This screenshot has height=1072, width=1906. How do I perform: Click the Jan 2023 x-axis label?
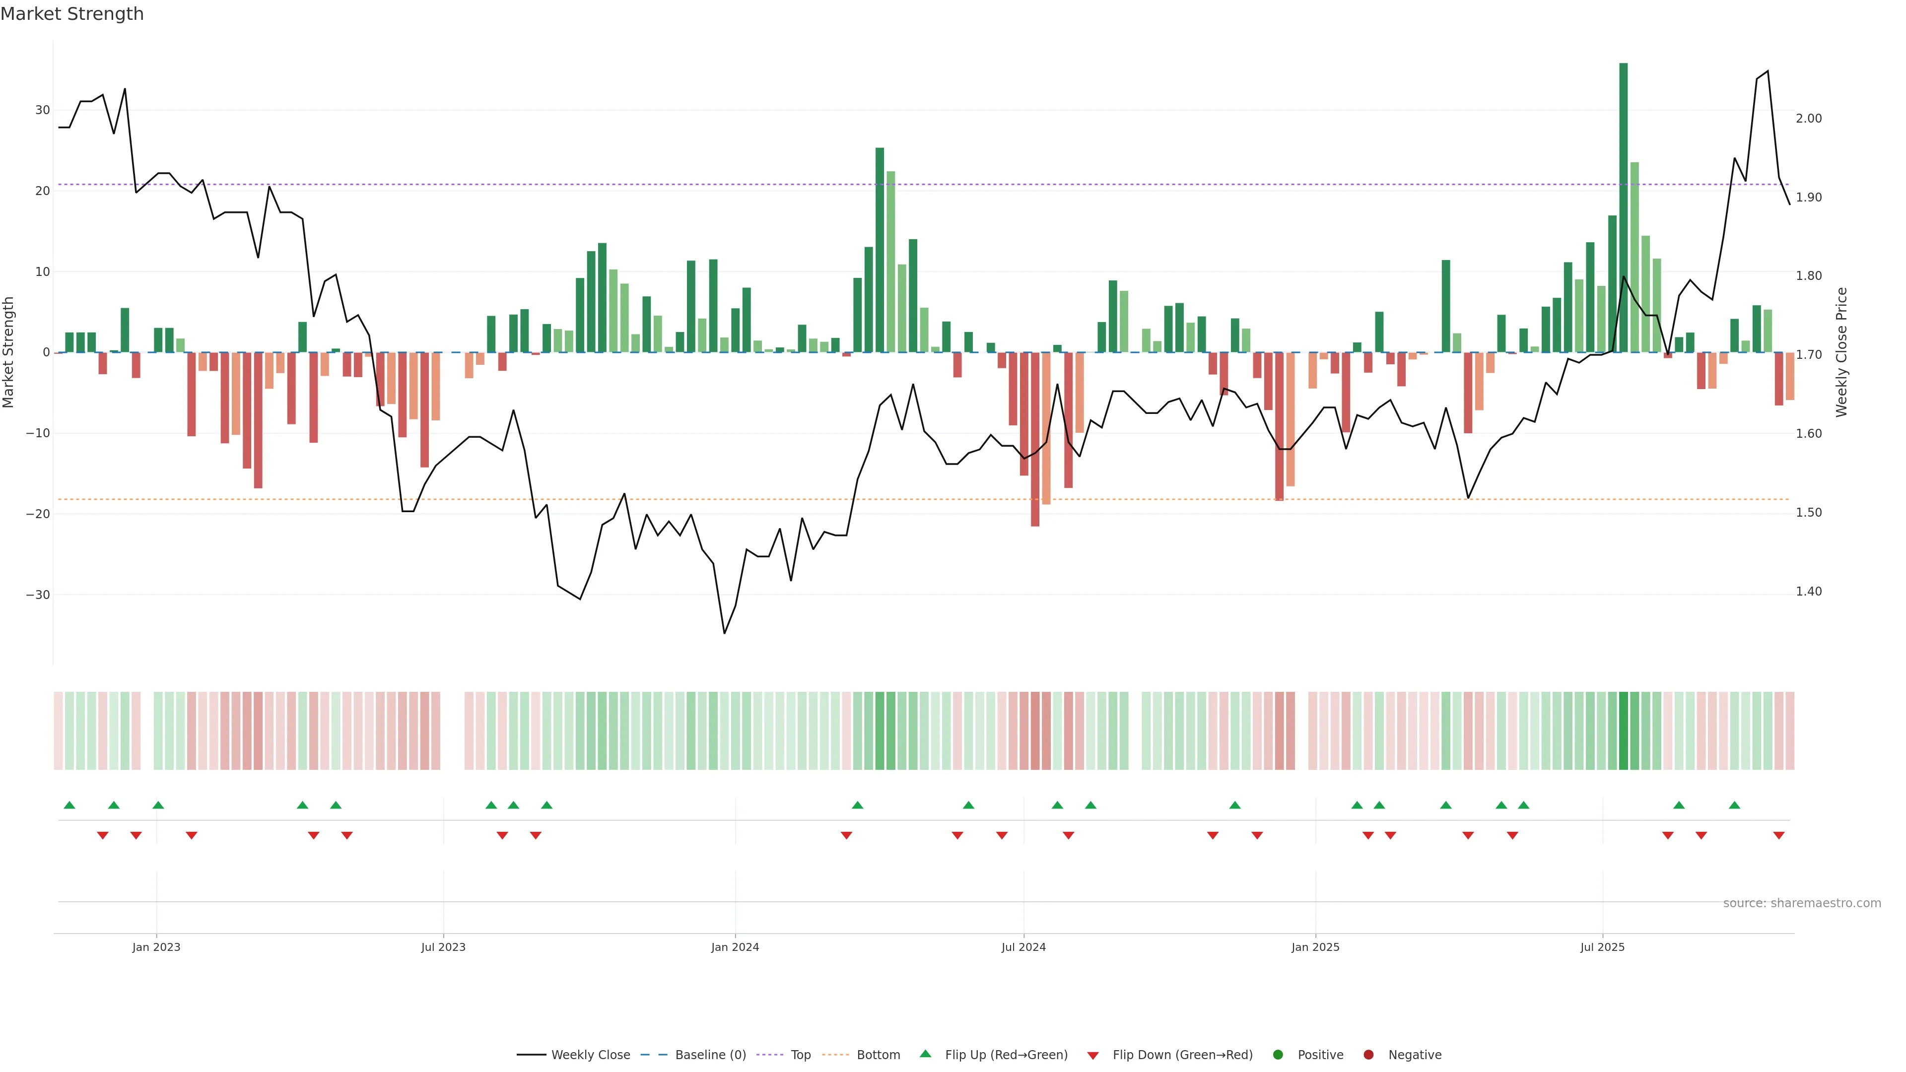point(156,947)
